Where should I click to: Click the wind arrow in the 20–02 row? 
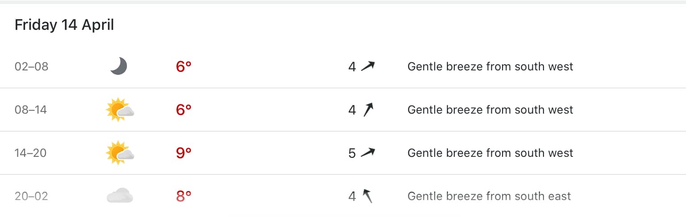coord(367,196)
